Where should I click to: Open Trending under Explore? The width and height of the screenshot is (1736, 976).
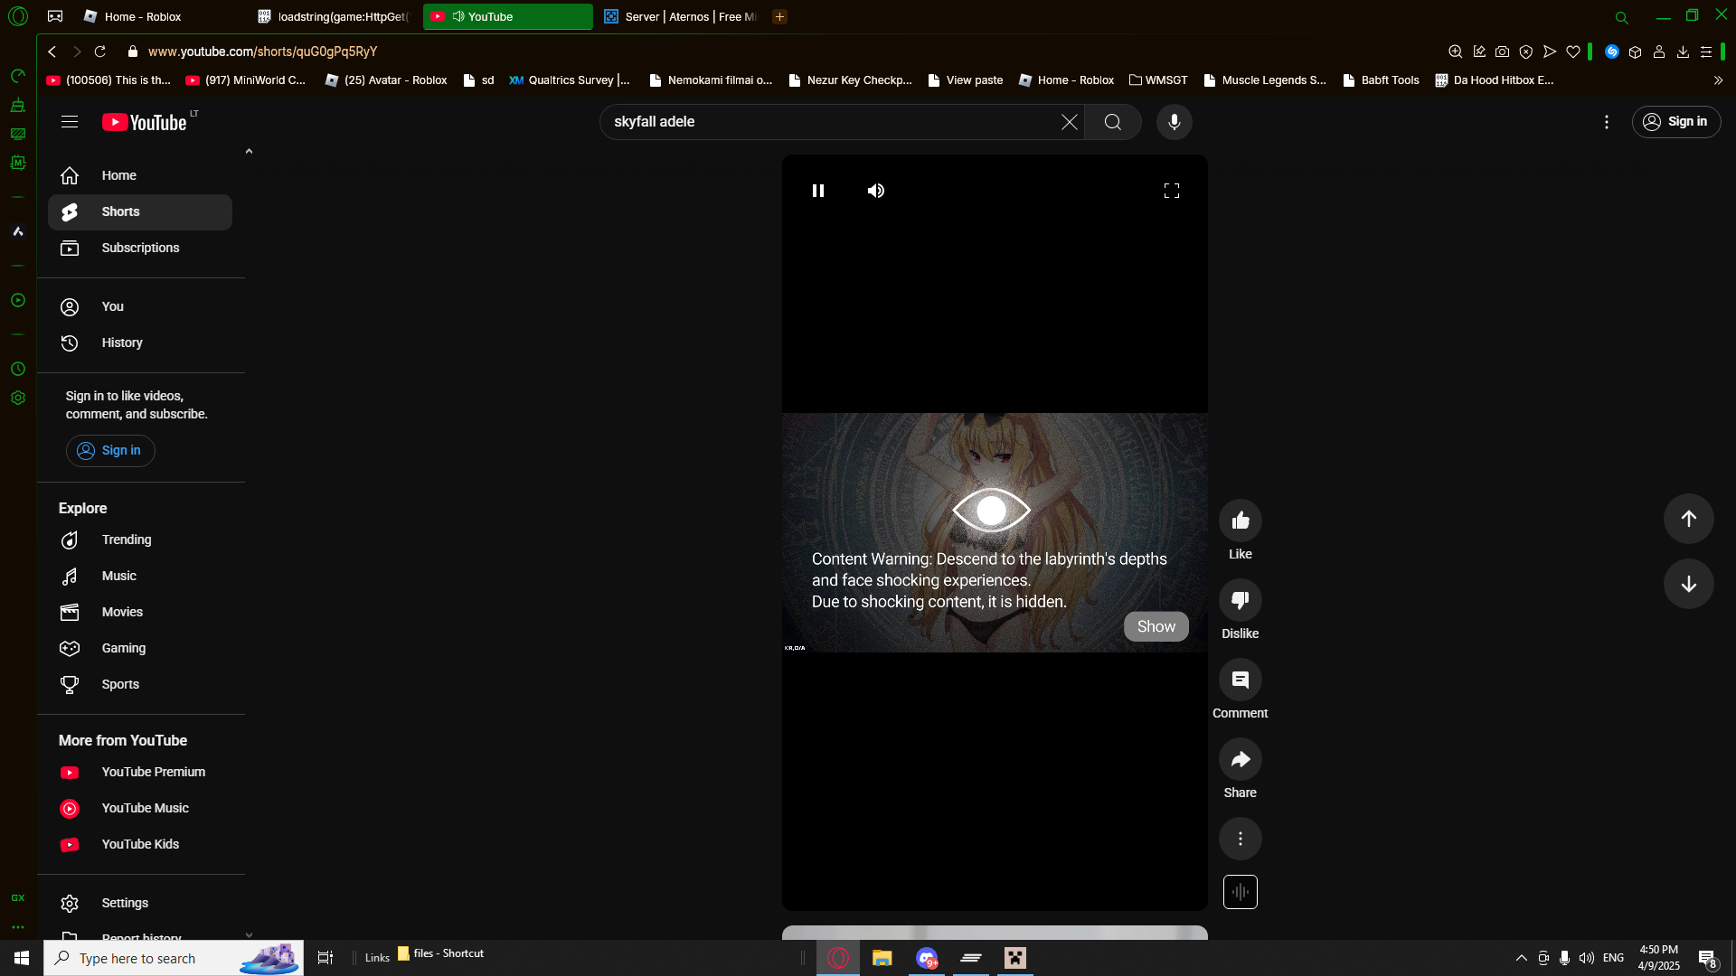(140, 540)
